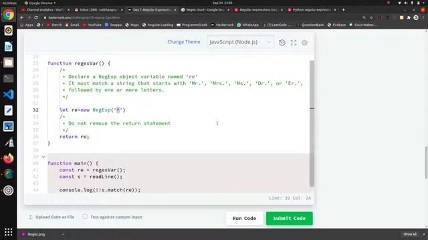Open the WhatsApp bookmark

point(248,25)
